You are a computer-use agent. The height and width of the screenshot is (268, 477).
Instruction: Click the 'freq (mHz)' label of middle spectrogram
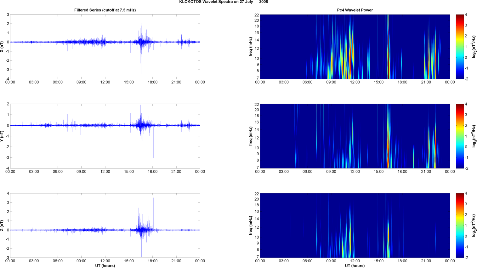click(x=251, y=136)
